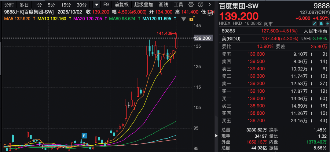Image resolution: width=330 pixels, height=152 pixels.
Task: Switch to the 分时 intraday tab
Action: coord(9,5)
